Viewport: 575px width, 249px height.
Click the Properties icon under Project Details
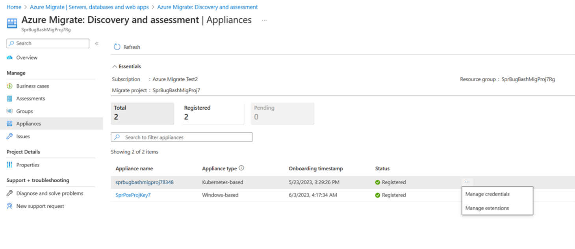(x=10, y=165)
